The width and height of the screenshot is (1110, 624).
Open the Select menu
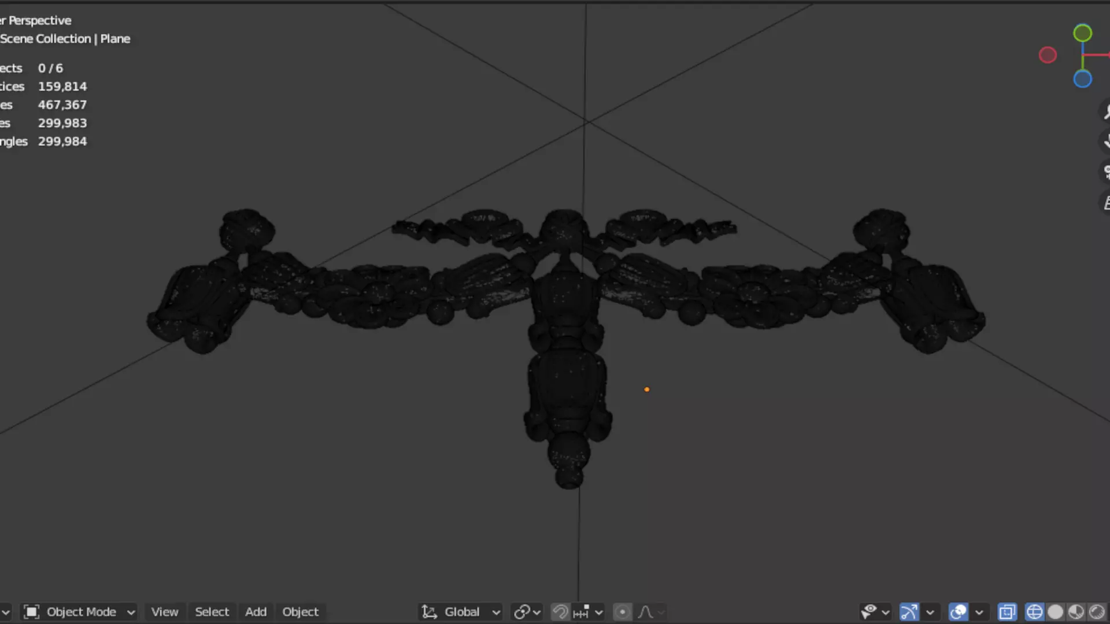pyautogui.click(x=212, y=612)
